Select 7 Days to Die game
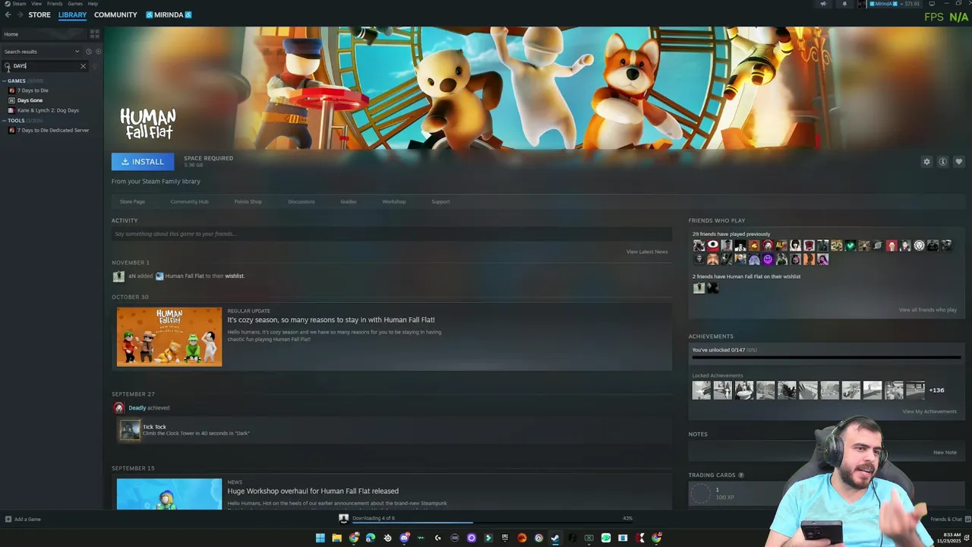Viewport: 972px width, 547px height. [x=33, y=90]
